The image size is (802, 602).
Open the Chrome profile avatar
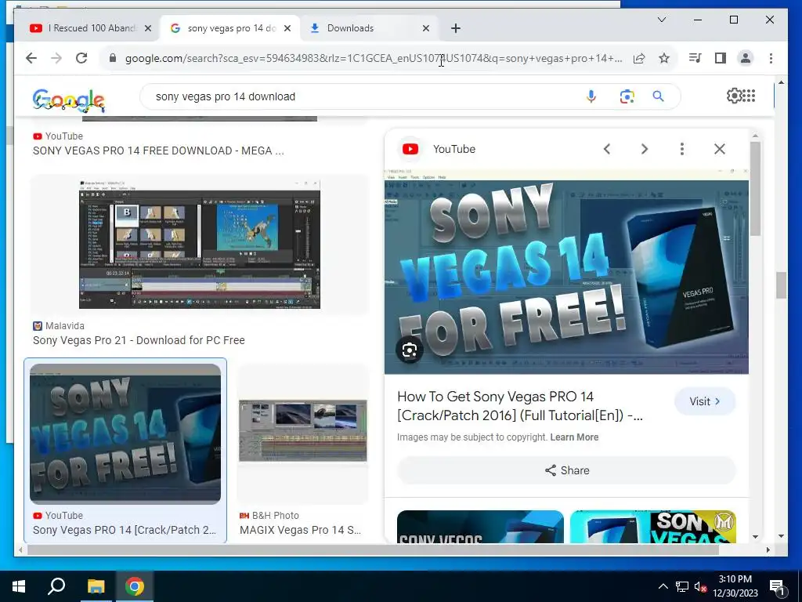(746, 58)
